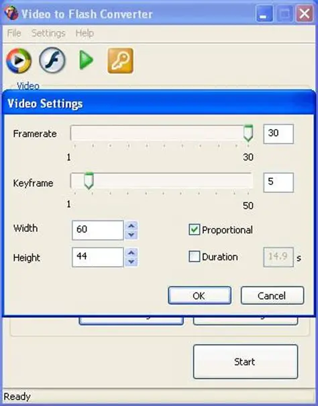Click in the Height input field
Screen dimensions: 318x406
pos(98,257)
